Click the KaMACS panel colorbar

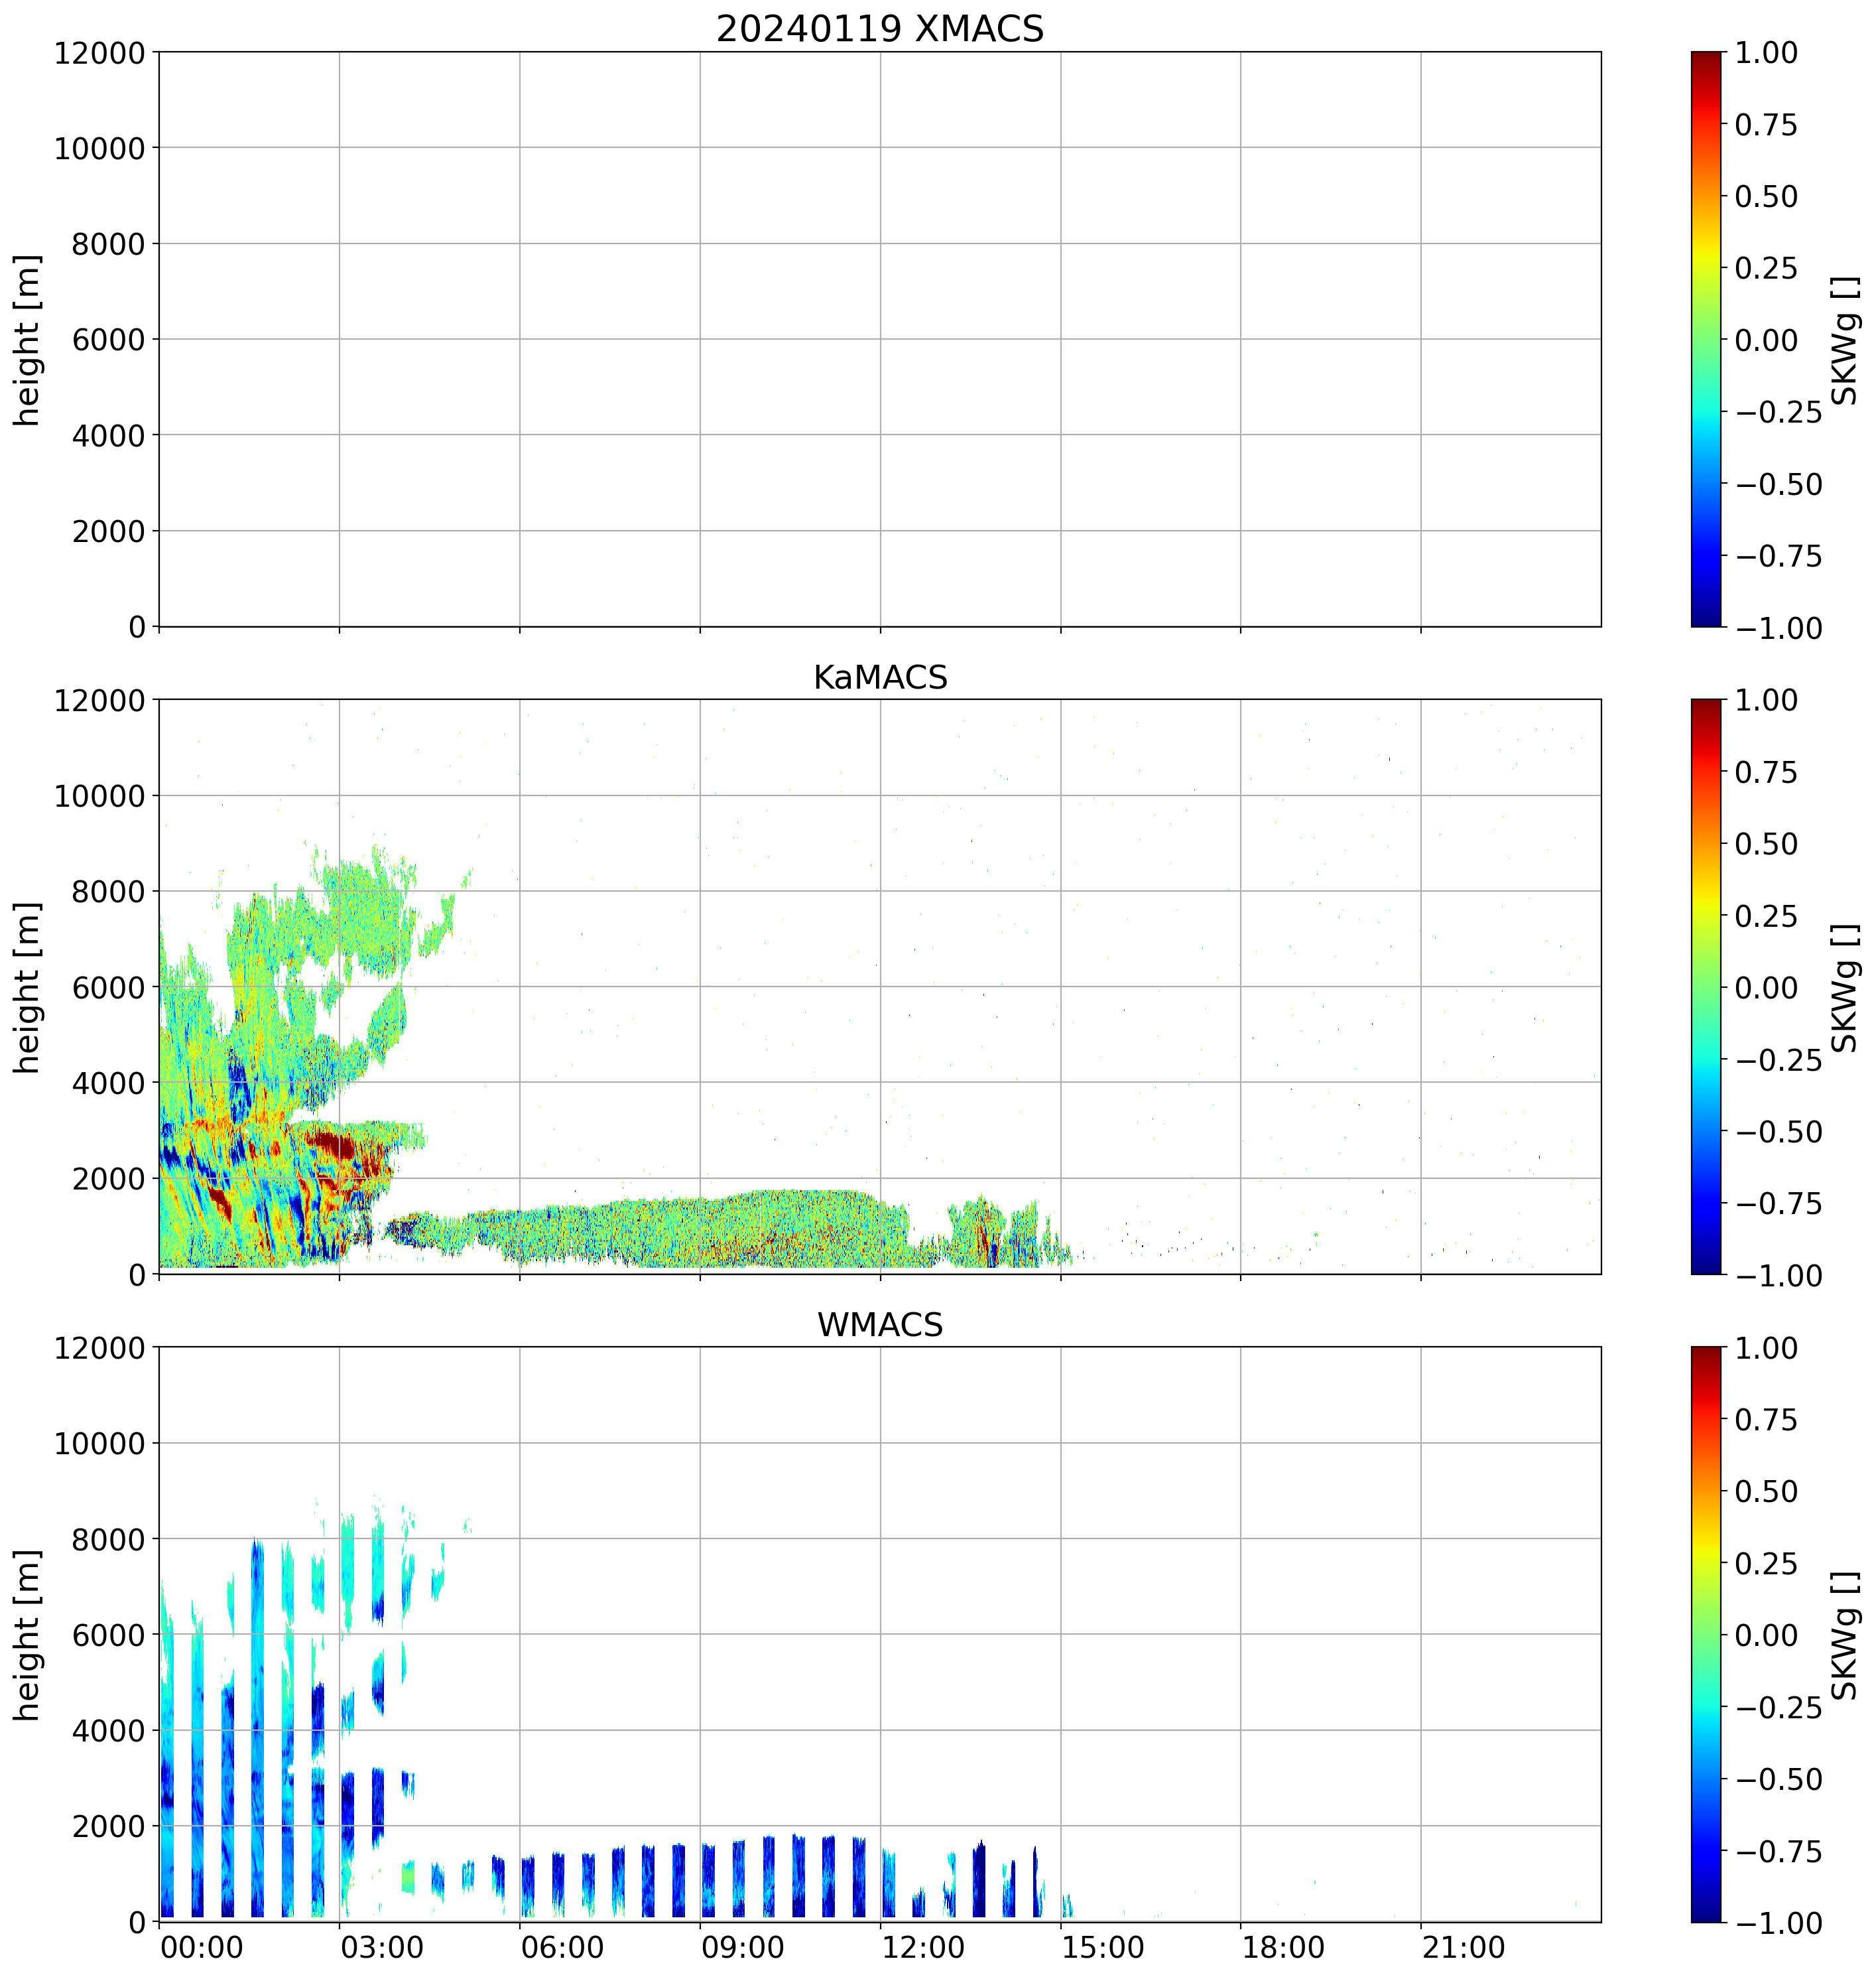[x=1706, y=987]
